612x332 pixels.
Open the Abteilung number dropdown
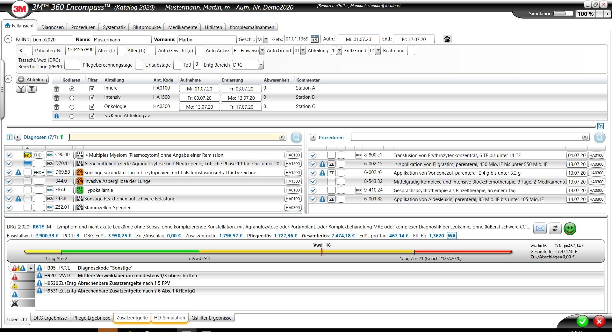point(339,51)
